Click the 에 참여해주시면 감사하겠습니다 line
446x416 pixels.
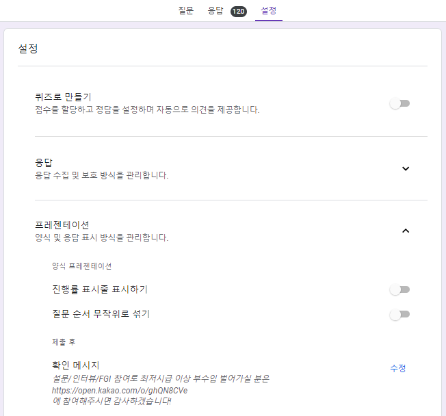click(112, 402)
